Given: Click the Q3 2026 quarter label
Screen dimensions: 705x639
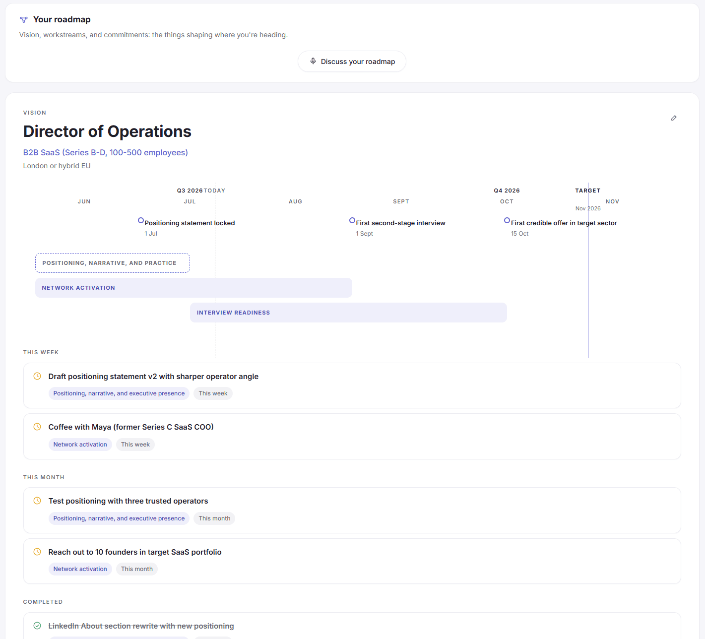Looking at the screenshot, I should pos(190,191).
